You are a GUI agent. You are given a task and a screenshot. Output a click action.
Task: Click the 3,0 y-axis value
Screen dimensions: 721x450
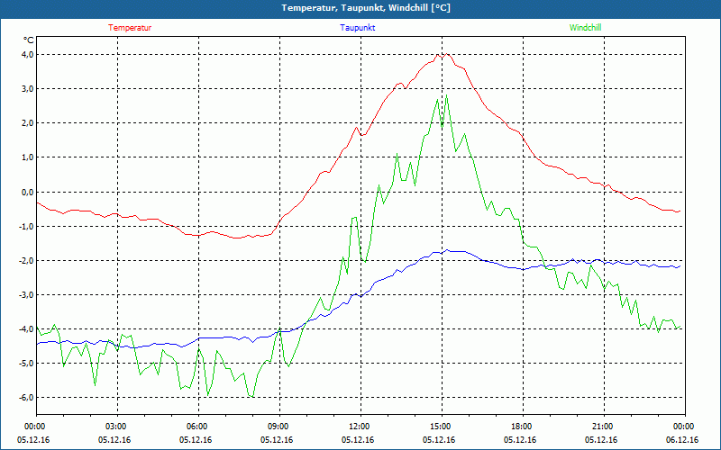coord(27,88)
